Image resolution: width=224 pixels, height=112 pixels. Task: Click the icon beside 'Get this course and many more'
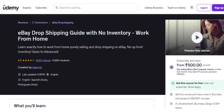click(171, 94)
